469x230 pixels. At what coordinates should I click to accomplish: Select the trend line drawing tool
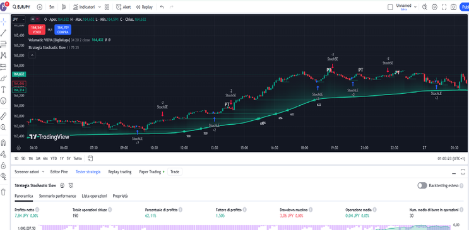[x=3, y=33]
